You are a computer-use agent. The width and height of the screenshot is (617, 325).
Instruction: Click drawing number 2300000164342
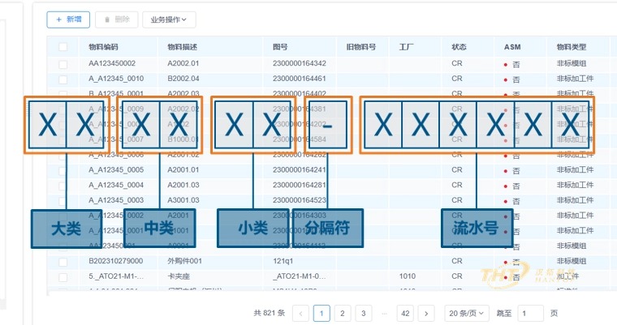click(x=300, y=63)
